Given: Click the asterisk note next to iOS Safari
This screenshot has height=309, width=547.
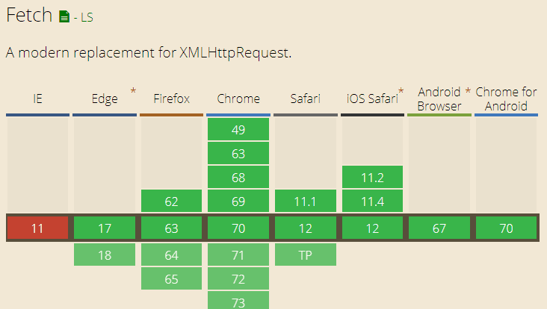Looking at the screenshot, I should (x=401, y=91).
